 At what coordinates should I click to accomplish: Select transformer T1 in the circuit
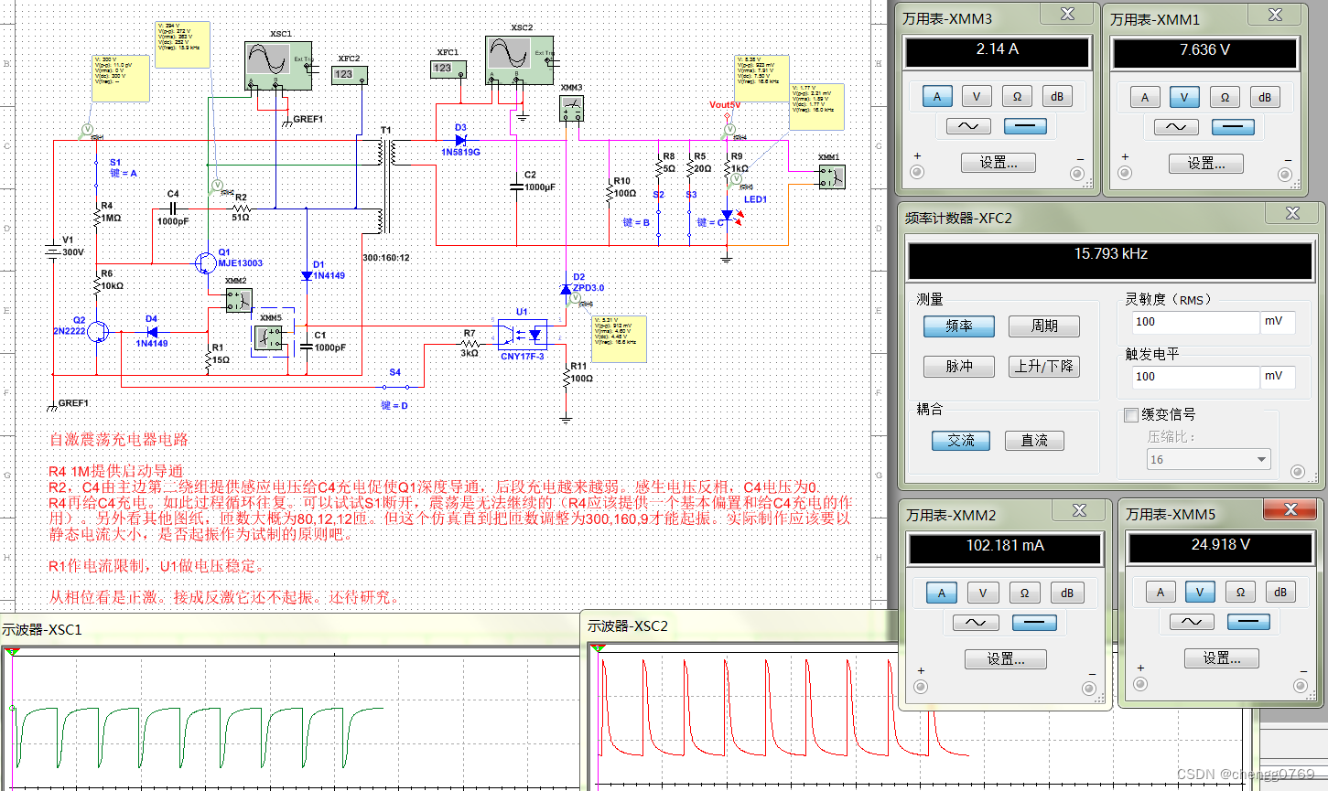[386, 187]
